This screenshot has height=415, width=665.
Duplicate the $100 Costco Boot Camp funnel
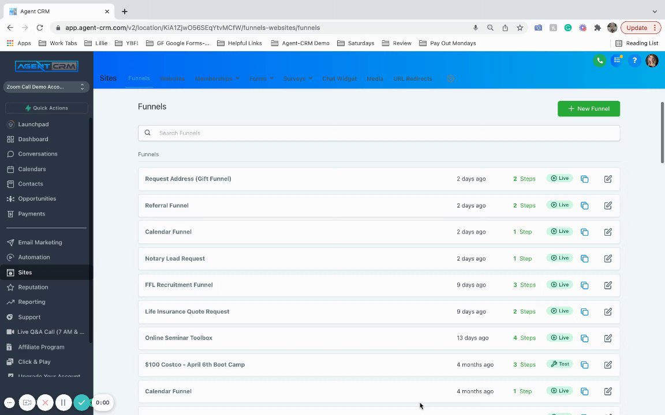pyautogui.click(x=584, y=365)
